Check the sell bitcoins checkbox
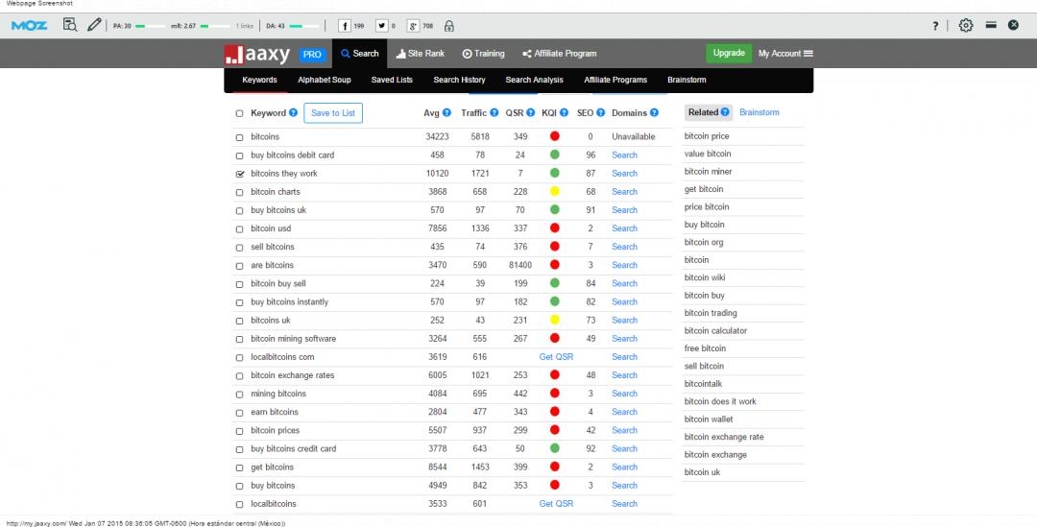The width and height of the screenshot is (1037, 527). (239, 248)
